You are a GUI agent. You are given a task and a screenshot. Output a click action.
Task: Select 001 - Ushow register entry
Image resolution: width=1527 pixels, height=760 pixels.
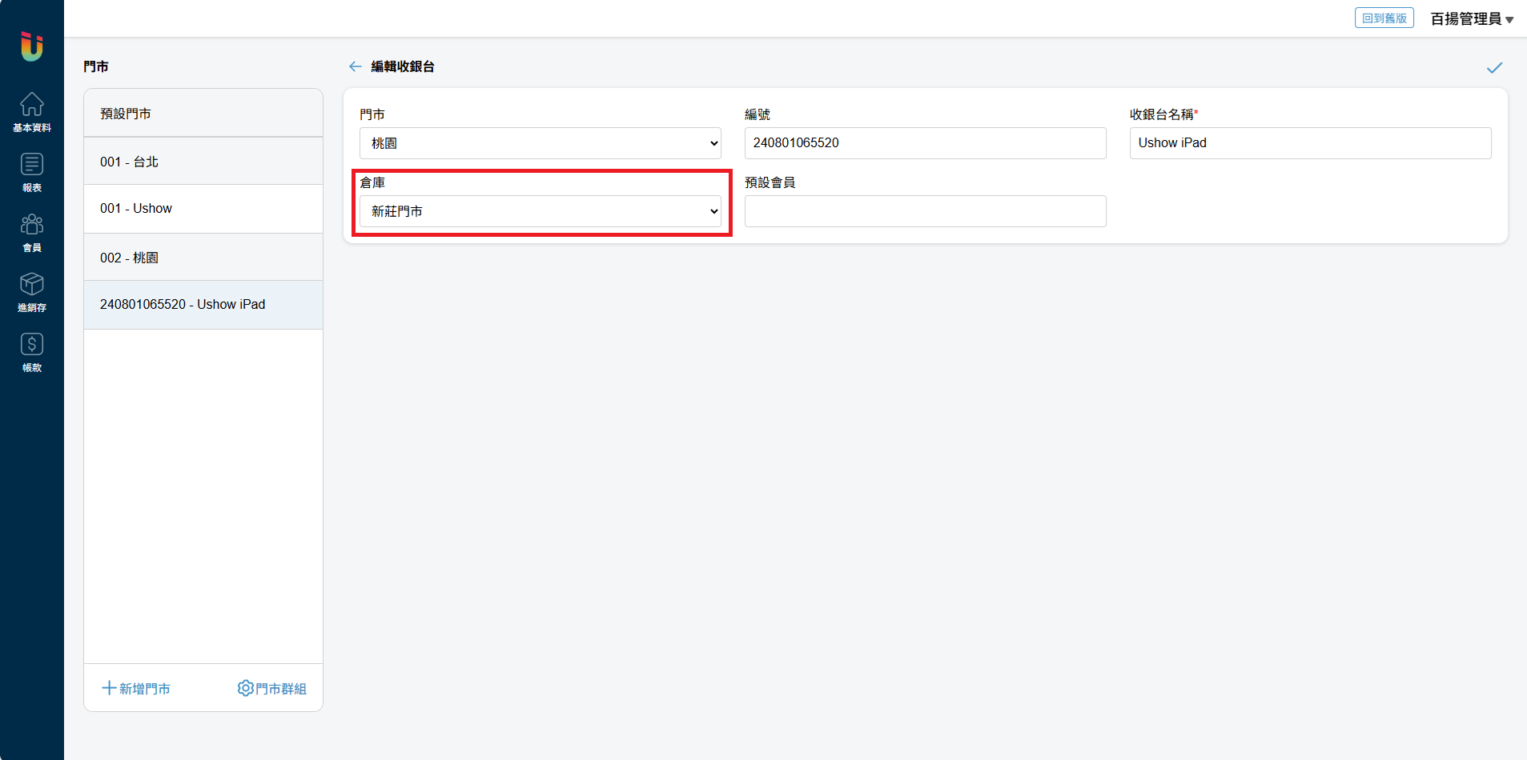click(x=203, y=209)
